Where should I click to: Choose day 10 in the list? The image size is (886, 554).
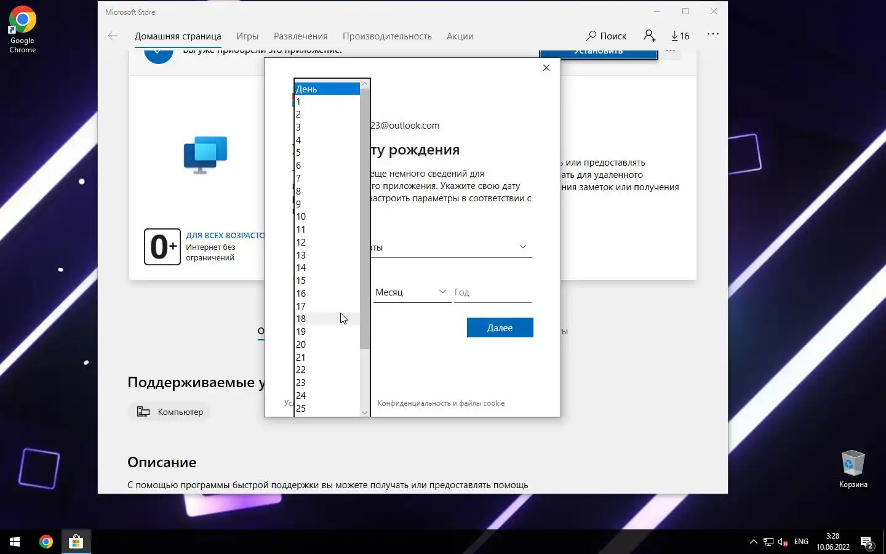point(327,217)
